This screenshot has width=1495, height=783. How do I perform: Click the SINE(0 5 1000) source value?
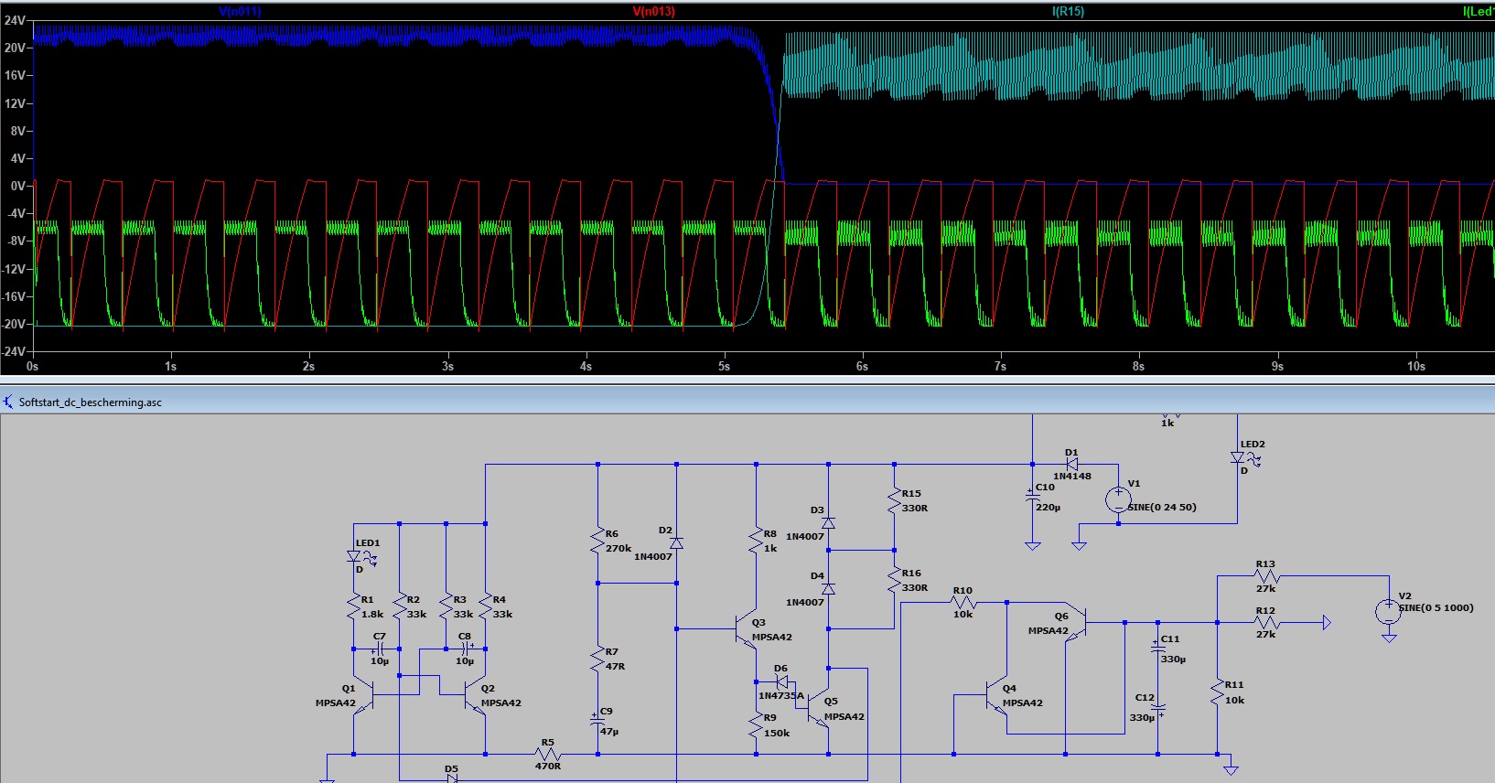1436,608
